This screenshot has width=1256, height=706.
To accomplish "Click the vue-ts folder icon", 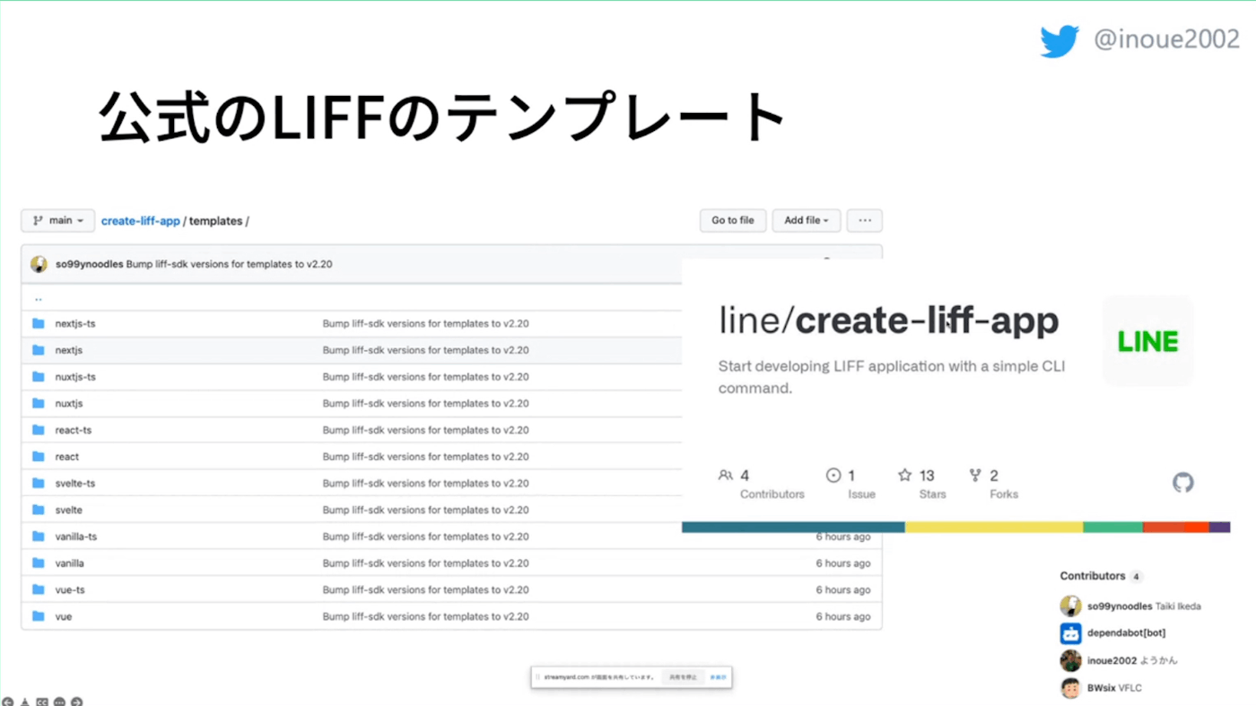I will coord(39,589).
